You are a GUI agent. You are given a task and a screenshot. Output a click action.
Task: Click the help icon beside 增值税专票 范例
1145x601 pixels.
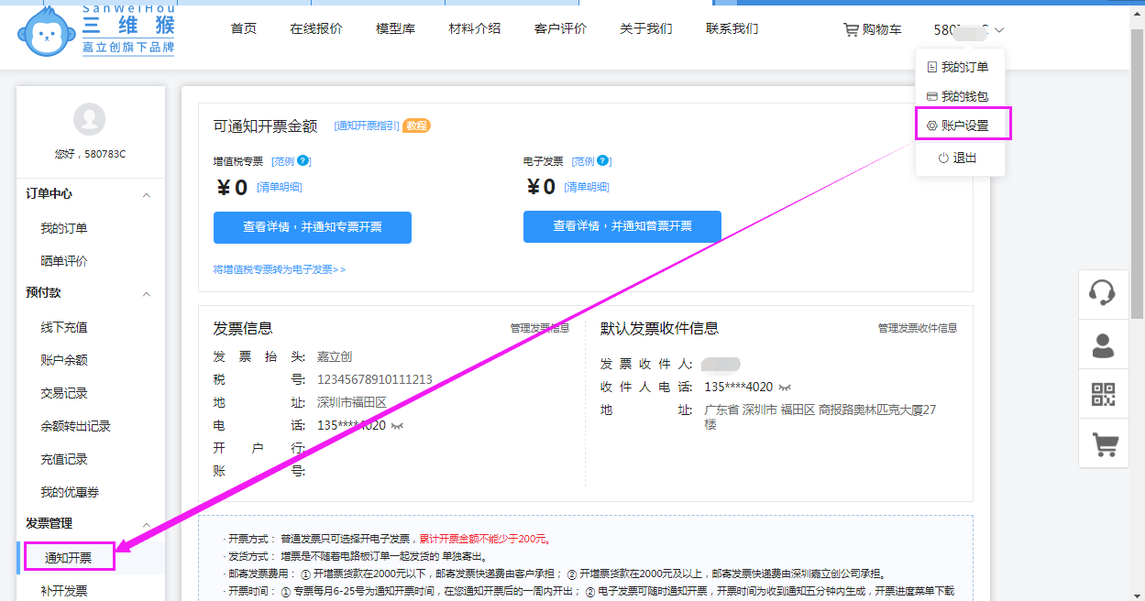(303, 161)
